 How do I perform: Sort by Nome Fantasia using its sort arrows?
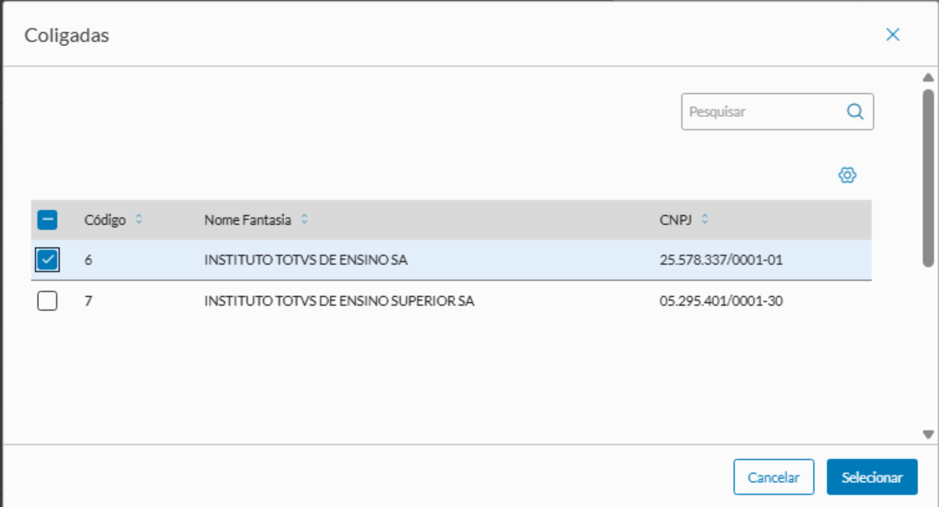[x=305, y=220]
